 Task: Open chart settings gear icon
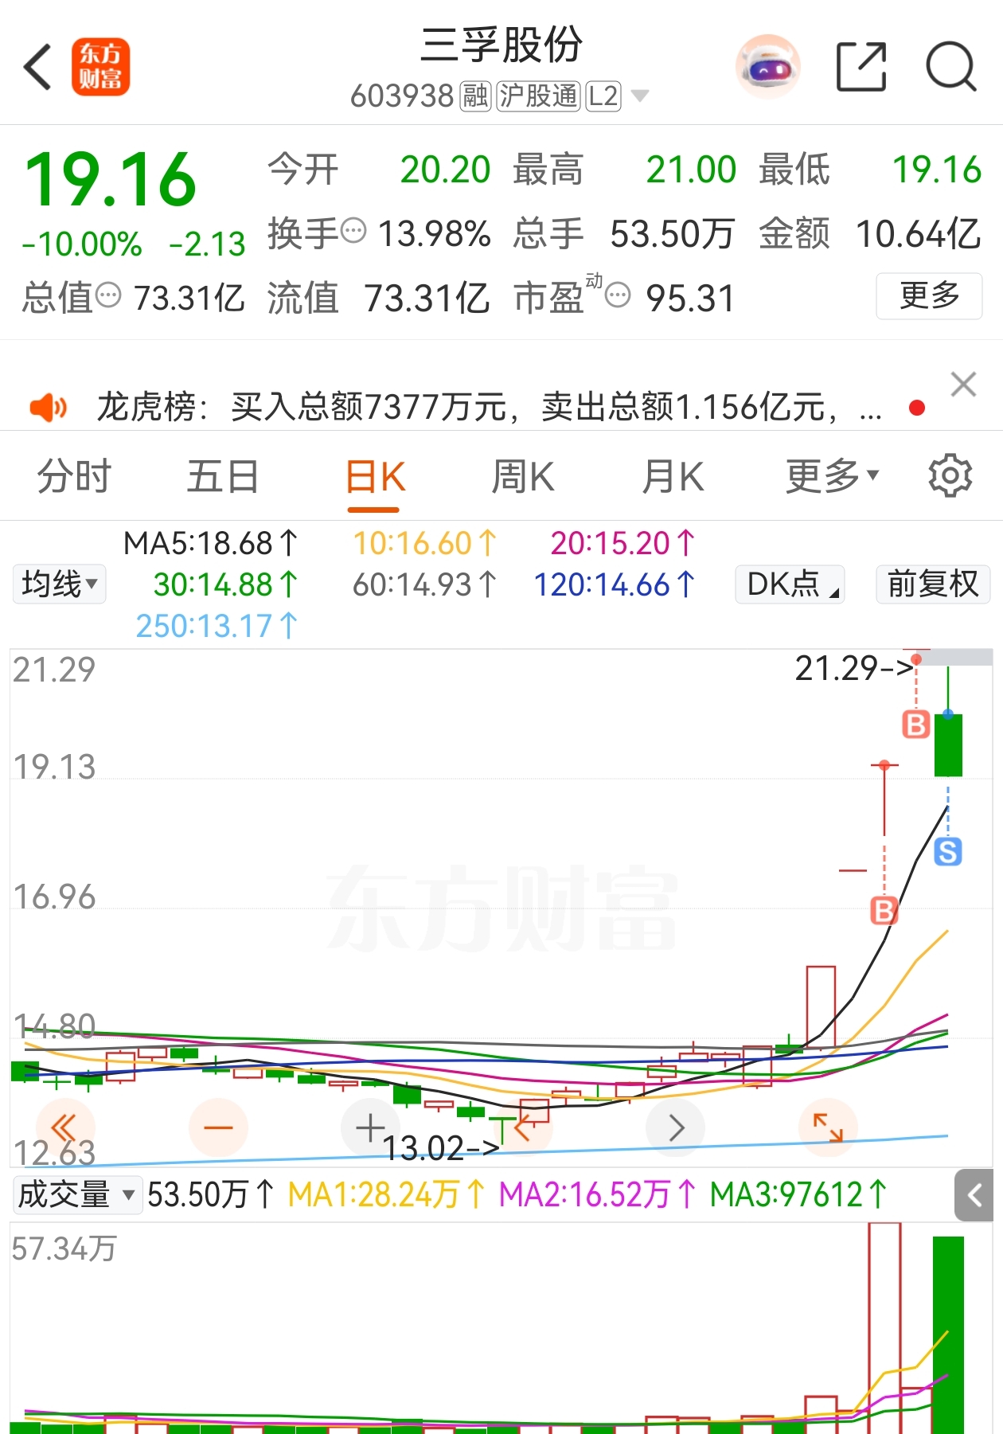(x=950, y=476)
